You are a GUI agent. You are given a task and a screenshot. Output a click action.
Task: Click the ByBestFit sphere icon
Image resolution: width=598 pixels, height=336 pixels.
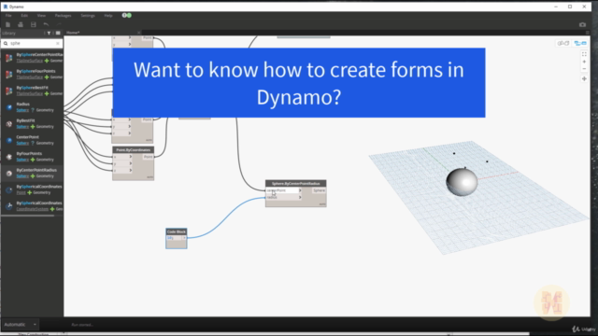[x=9, y=124]
